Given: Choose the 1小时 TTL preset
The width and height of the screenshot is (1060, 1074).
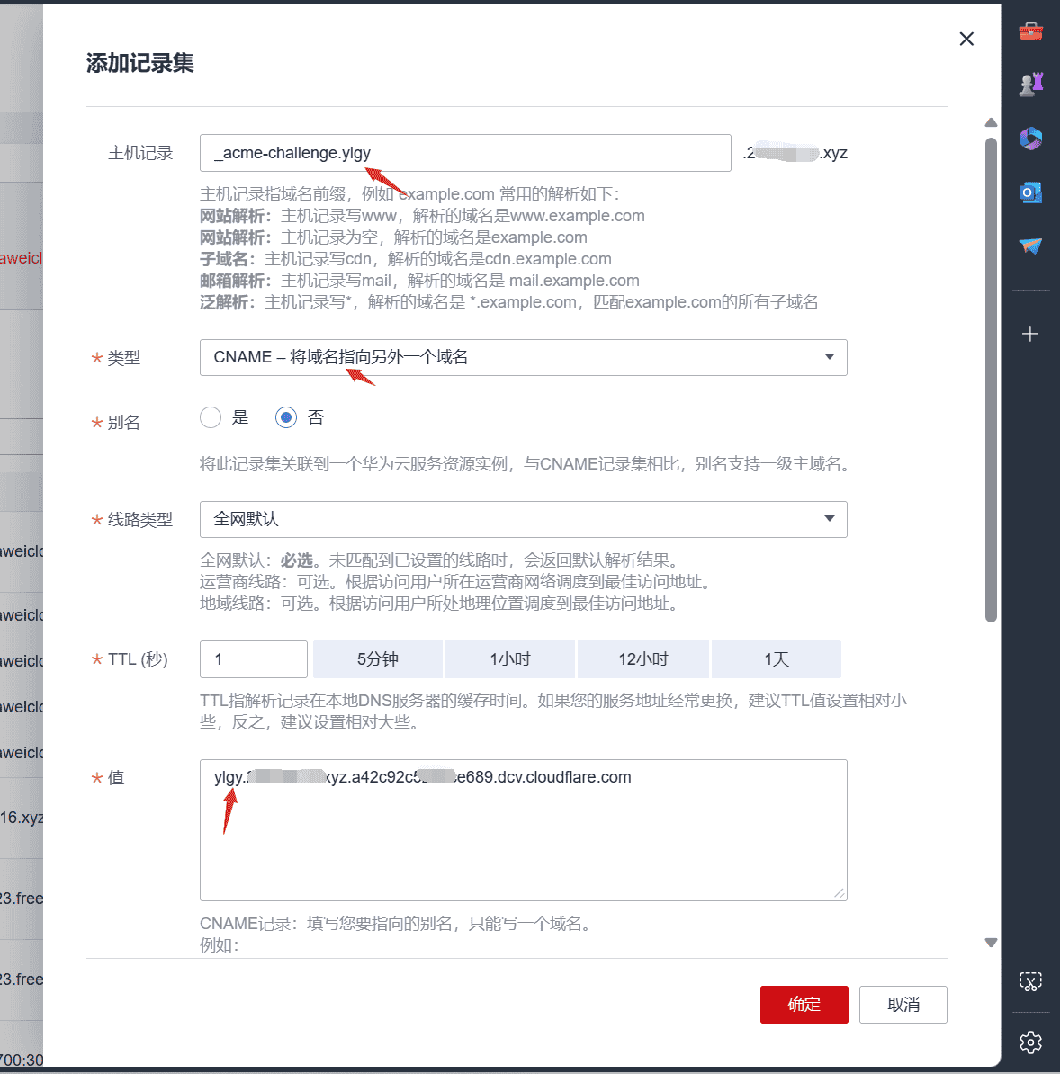Looking at the screenshot, I should click(510, 659).
